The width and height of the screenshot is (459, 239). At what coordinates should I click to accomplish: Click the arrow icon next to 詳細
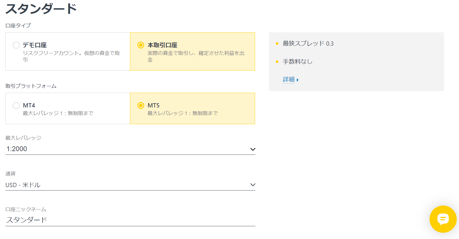[297, 80]
